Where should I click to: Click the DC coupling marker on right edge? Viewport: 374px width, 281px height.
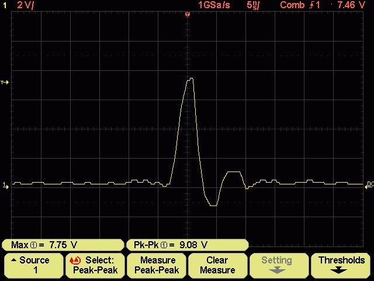click(x=369, y=185)
